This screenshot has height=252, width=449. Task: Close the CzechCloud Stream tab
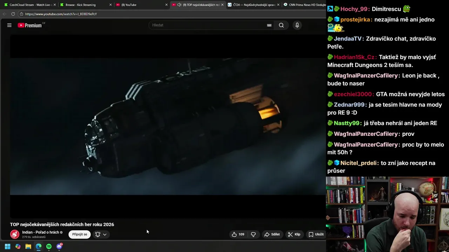tap(55, 5)
